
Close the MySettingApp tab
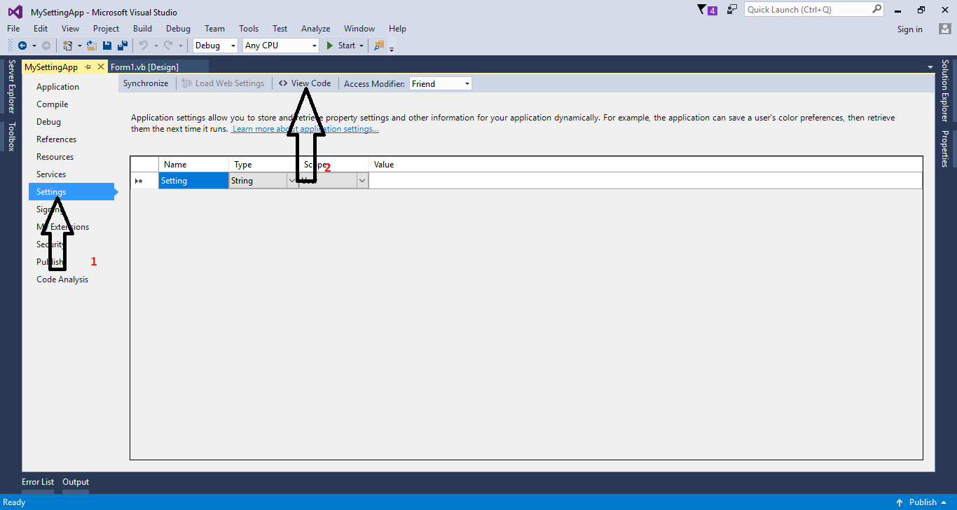(101, 67)
